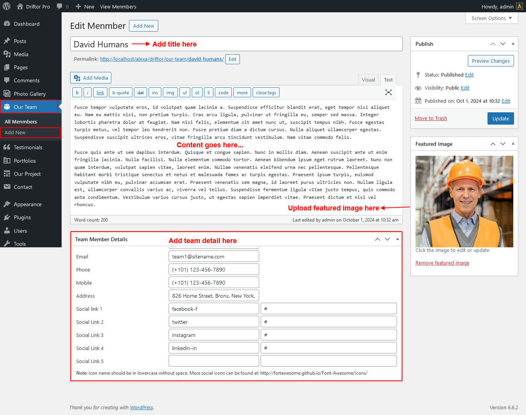Click the ul quicktag button
This screenshot has height=415, width=526.
pos(185,93)
